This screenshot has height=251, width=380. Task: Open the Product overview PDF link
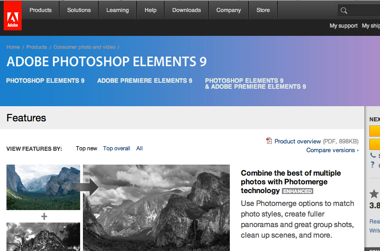[298, 141]
